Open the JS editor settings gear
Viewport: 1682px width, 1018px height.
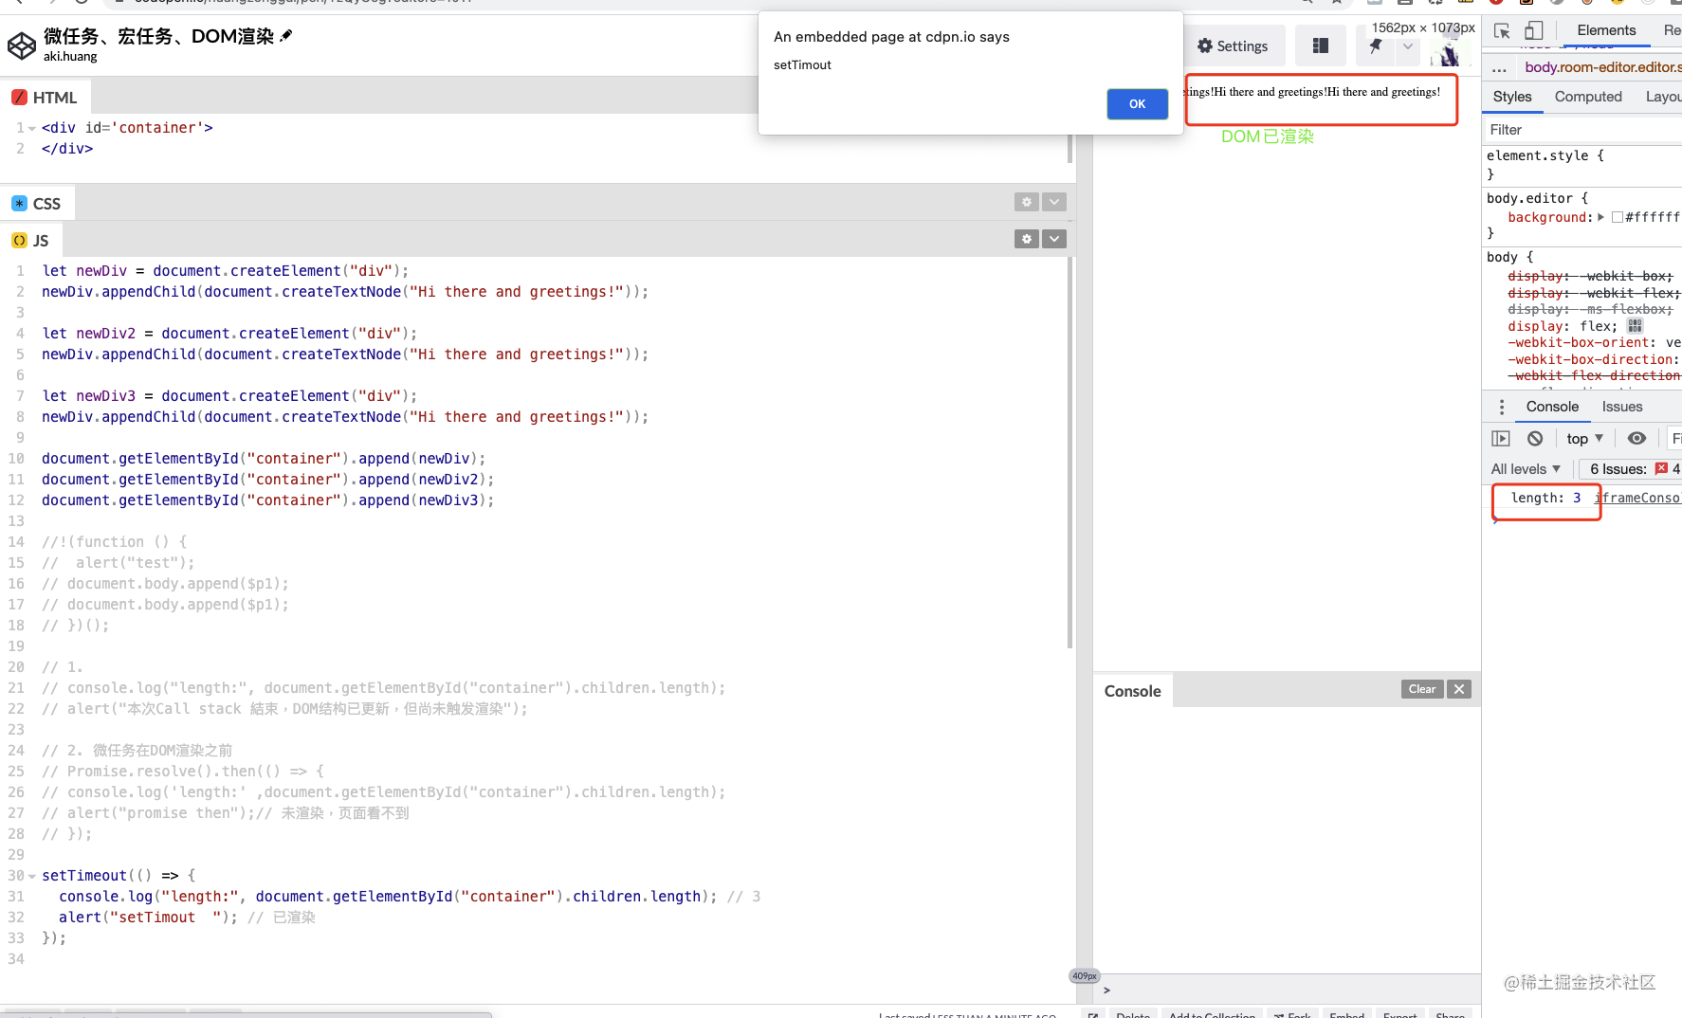1026,239
